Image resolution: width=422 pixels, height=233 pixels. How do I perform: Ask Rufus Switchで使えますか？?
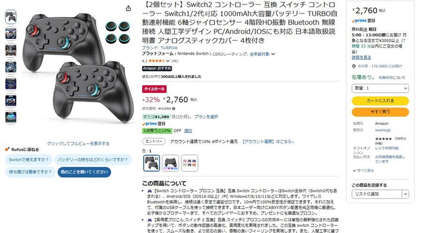pos(29,159)
